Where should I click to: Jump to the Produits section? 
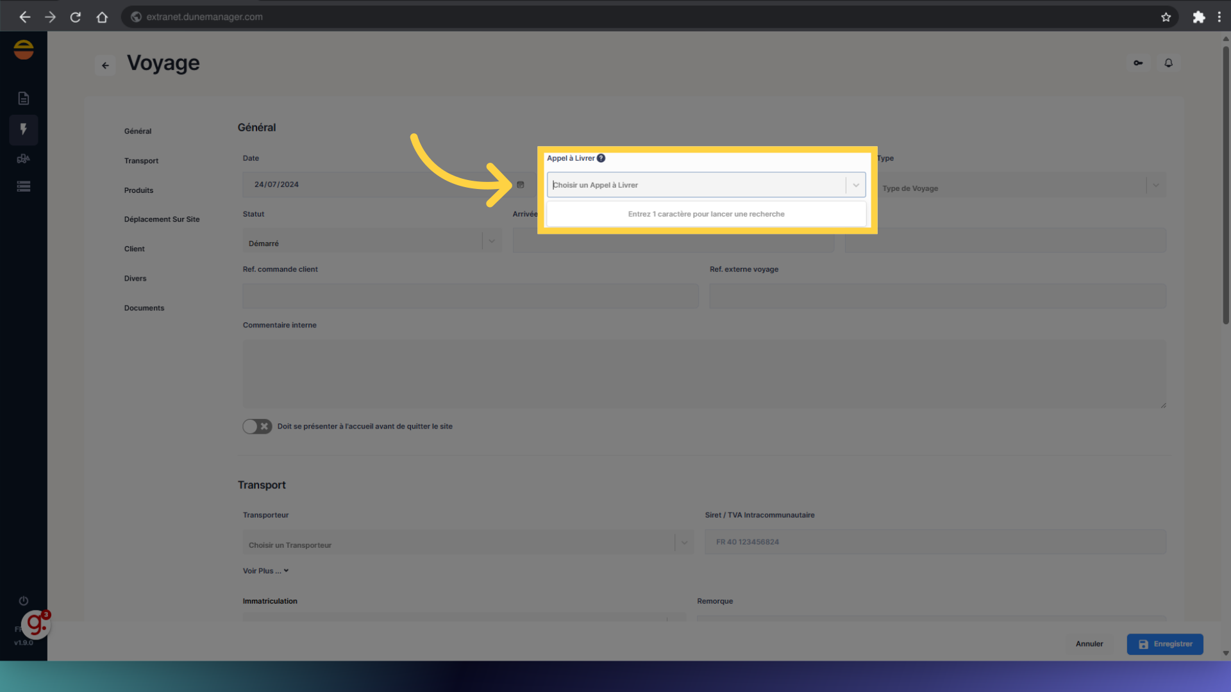(x=138, y=190)
